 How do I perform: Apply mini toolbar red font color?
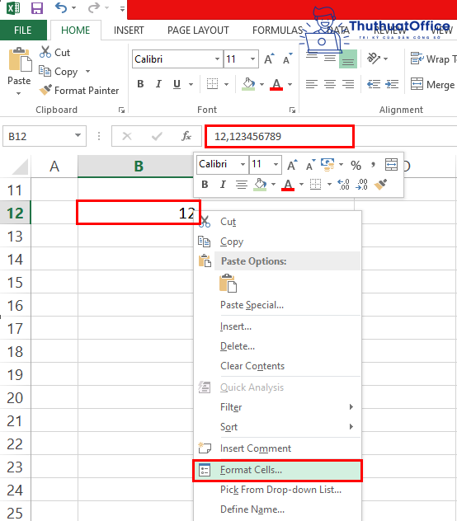[x=288, y=185]
